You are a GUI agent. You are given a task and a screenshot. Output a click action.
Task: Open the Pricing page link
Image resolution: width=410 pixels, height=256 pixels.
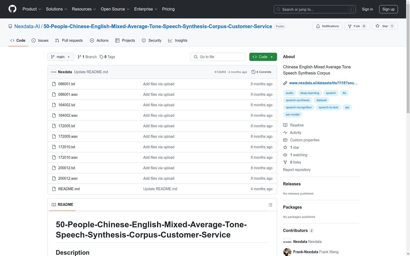pyautogui.click(x=168, y=9)
